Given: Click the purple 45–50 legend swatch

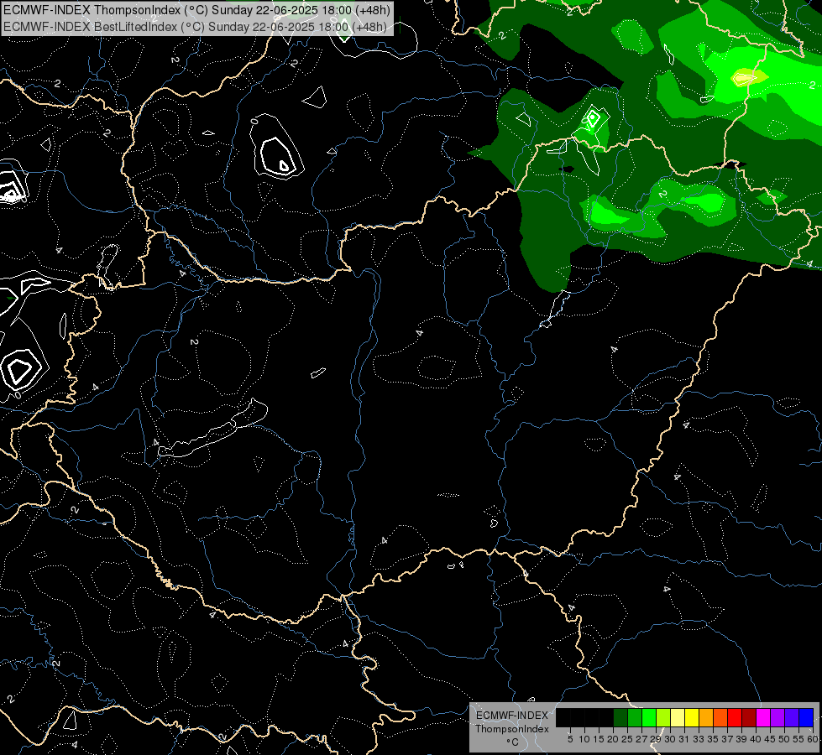Looking at the screenshot, I should (777, 717).
